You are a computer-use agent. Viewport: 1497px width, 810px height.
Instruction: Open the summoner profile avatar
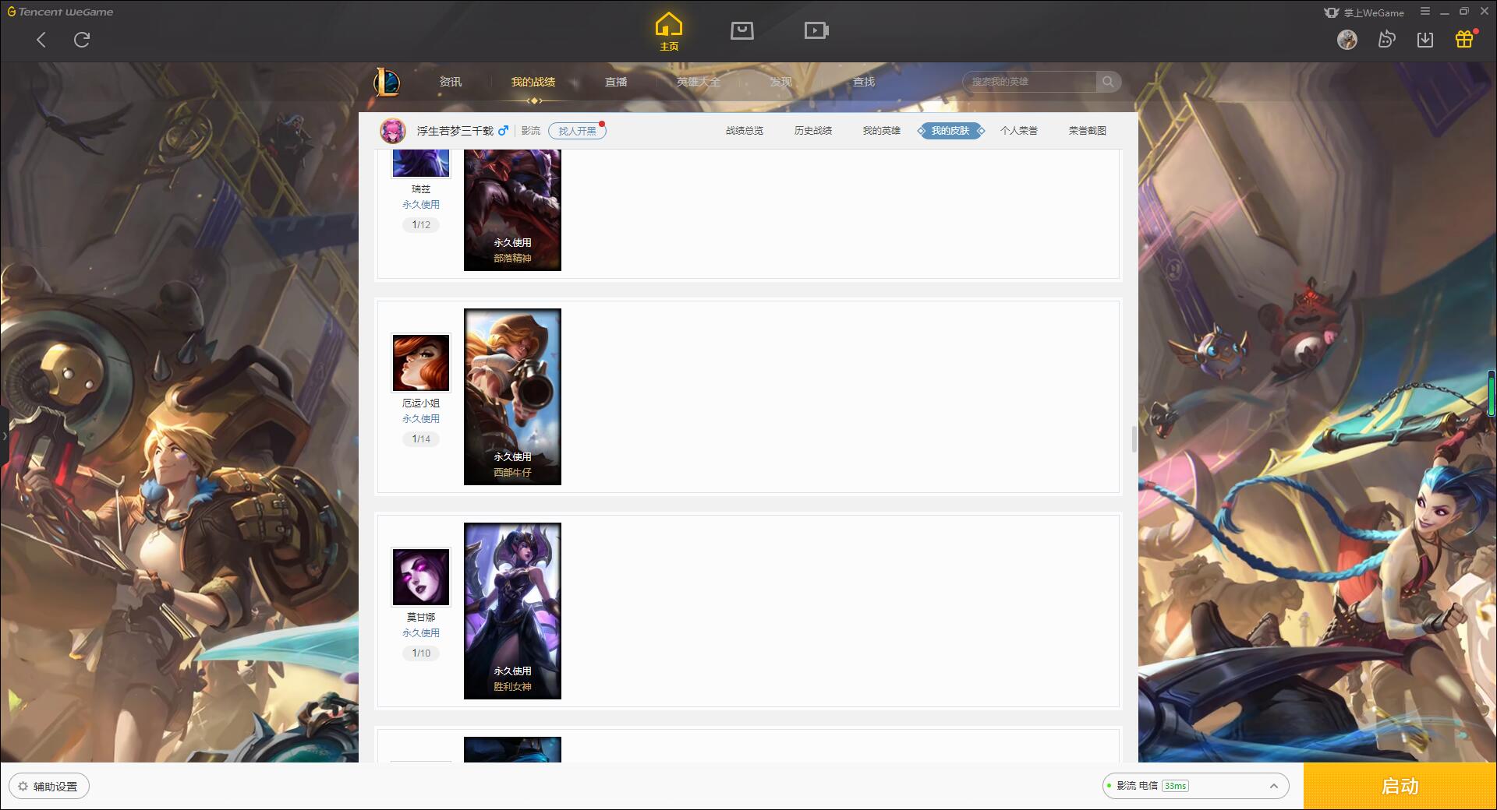point(393,131)
